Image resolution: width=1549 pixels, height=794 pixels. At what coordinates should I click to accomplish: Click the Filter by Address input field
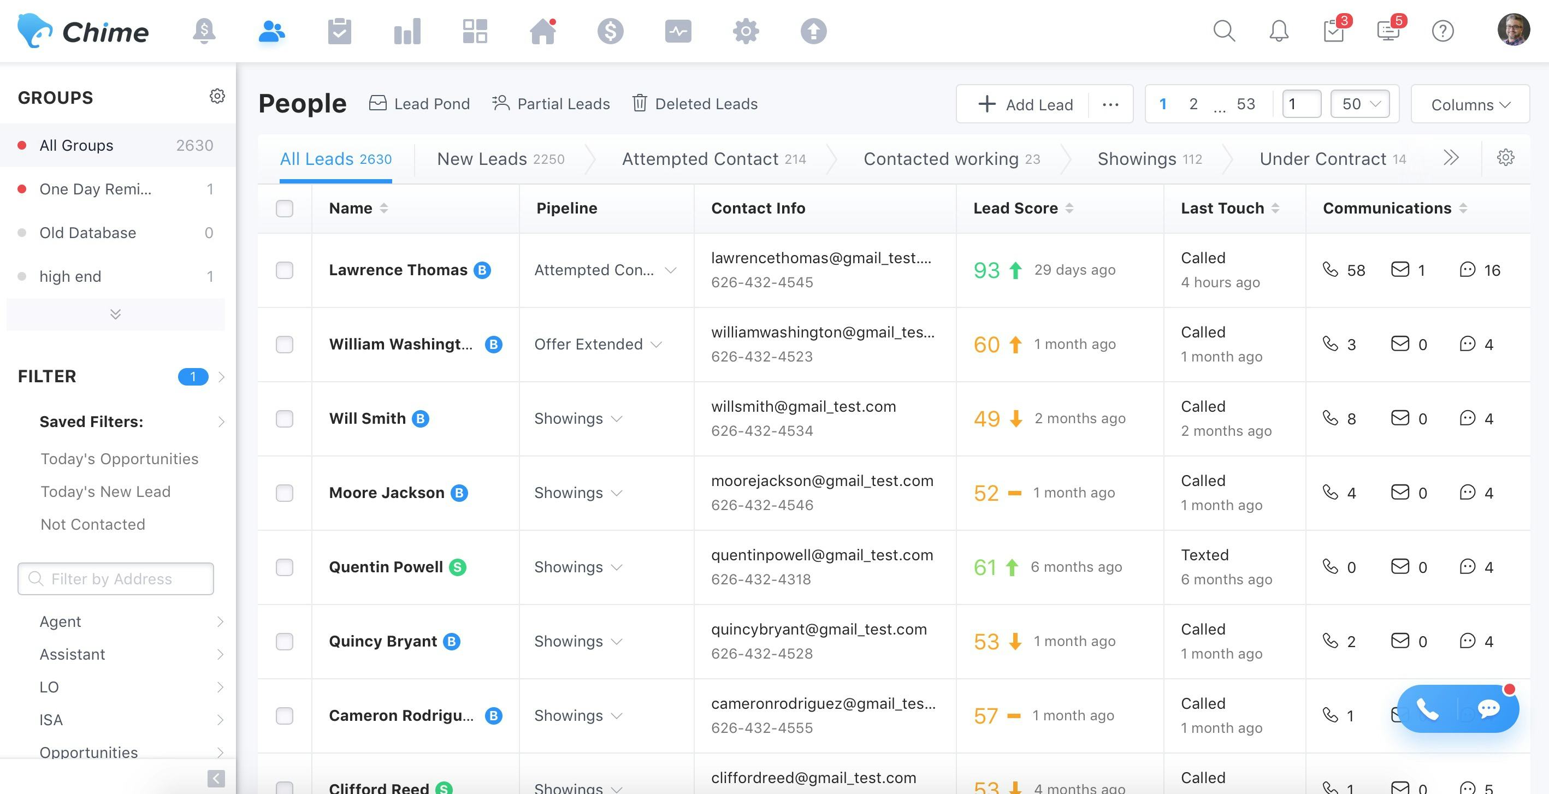(x=115, y=579)
